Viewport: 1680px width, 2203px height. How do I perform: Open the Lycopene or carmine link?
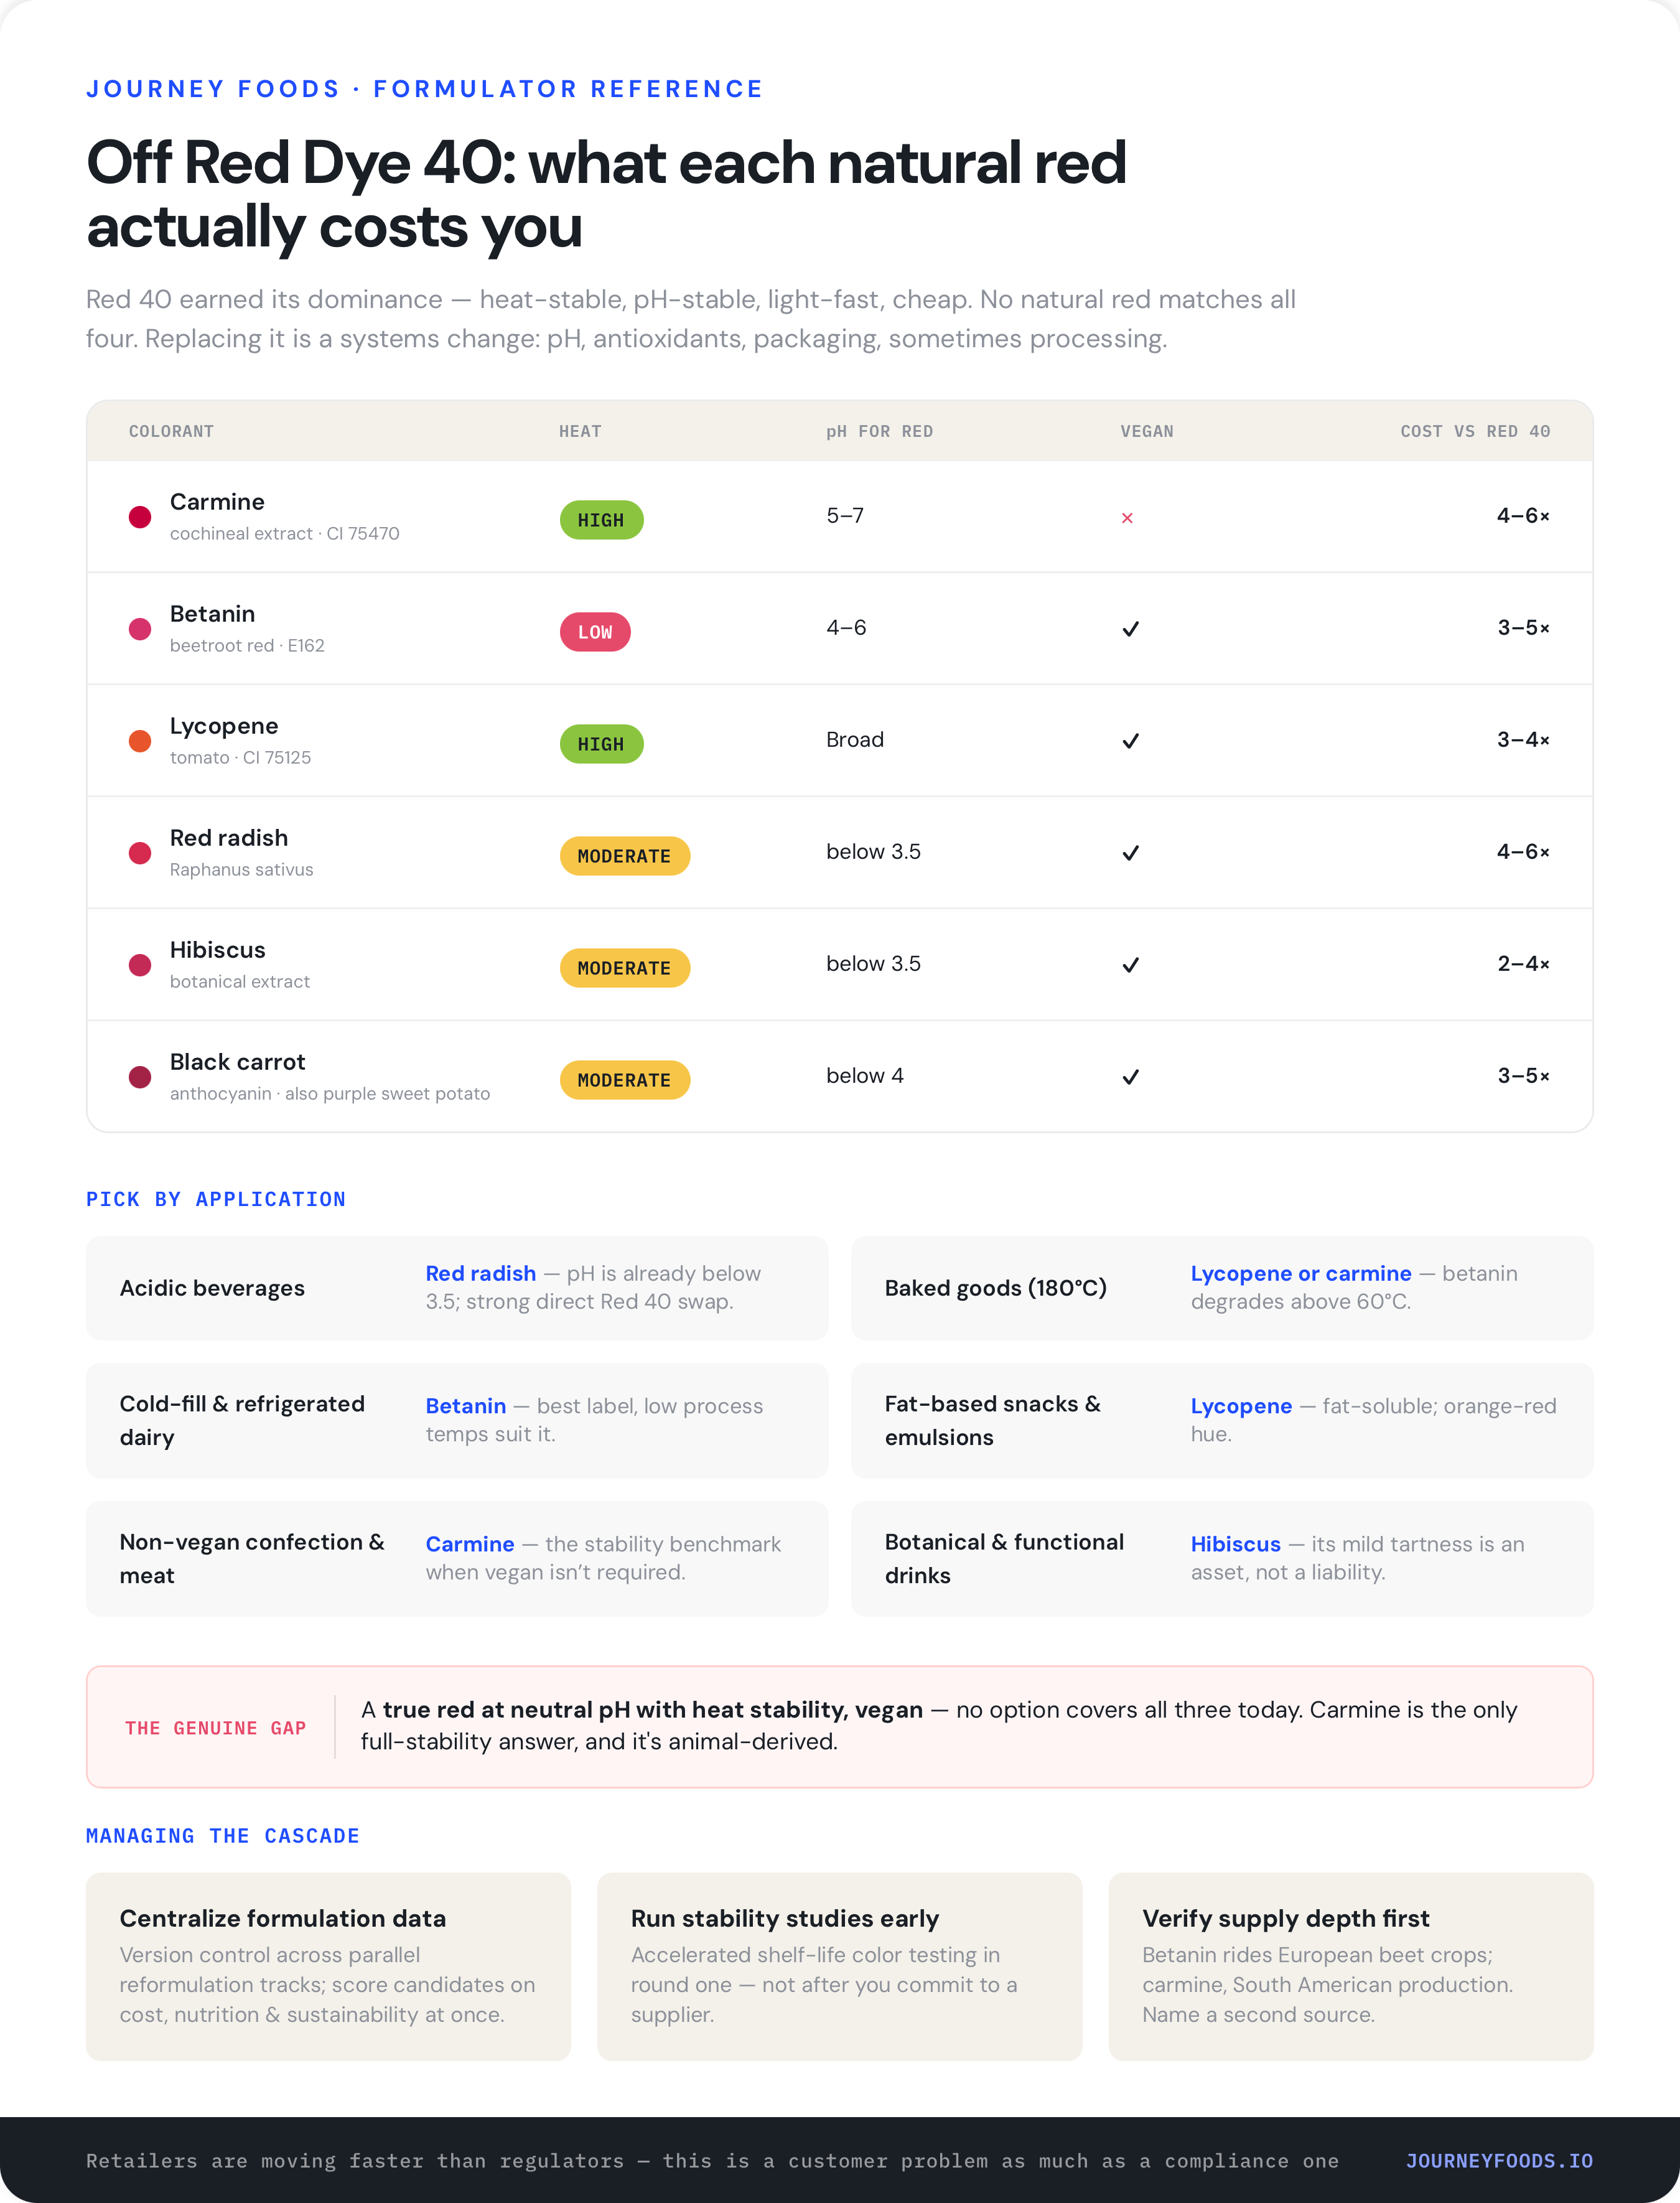click(x=1301, y=1273)
